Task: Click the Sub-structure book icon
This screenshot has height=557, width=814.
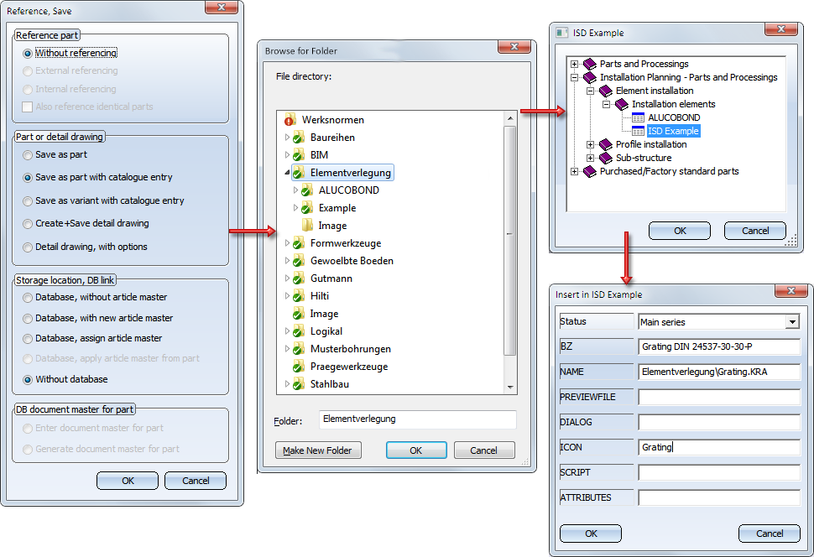Action: pos(606,158)
